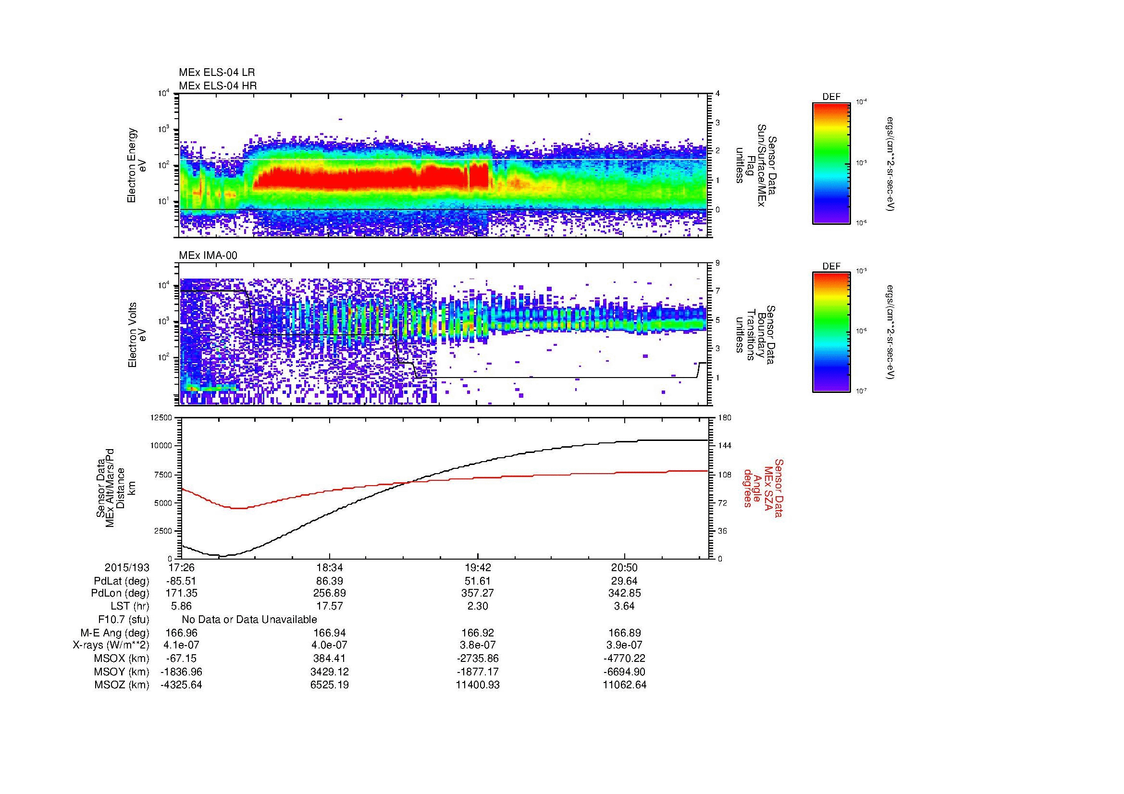Click MSOX value '384.41'
This screenshot has width=1124, height=794.
point(330,659)
